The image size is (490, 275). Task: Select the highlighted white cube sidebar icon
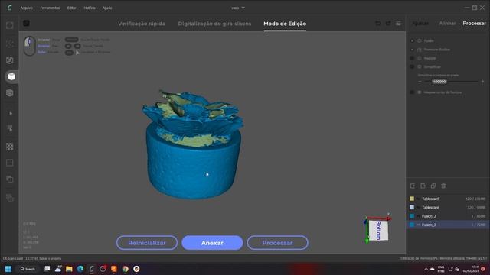click(x=11, y=76)
